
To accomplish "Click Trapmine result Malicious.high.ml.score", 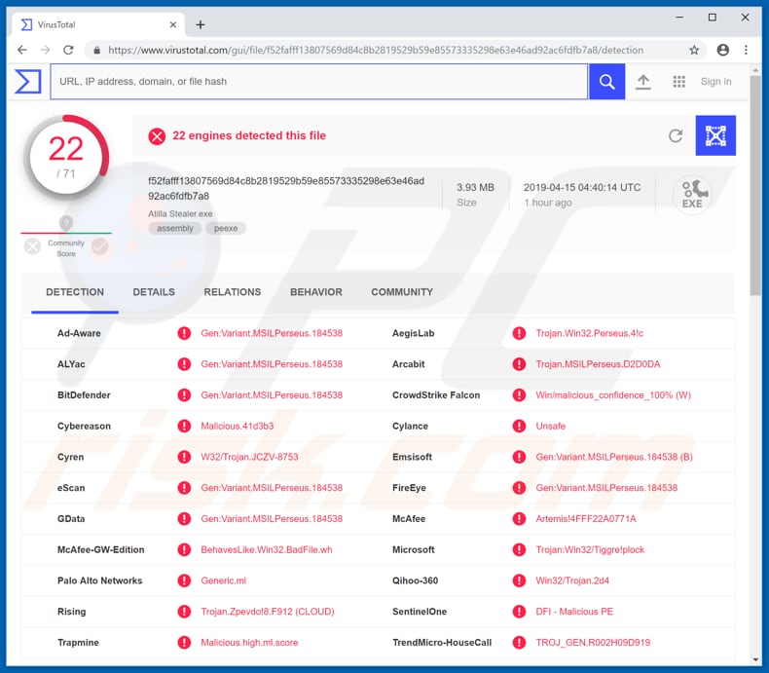I will coord(249,643).
